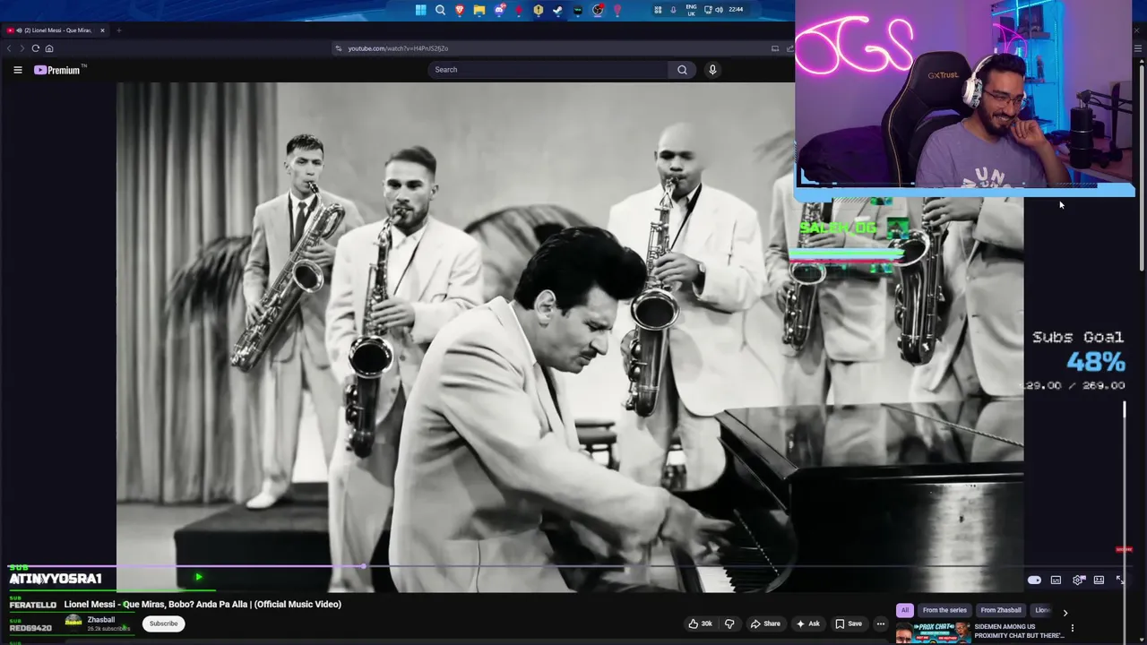The width and height of the screenshot is (1147, 645).
Task: Launch Brave browser from taskbar
Action: pyautogui.click(x=460, y=10)
